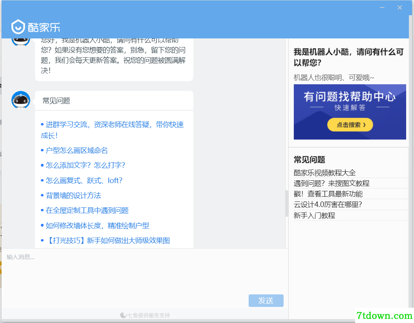Click the 发送 send button
This screenshot has width=414, height=323.
(266, 301)
